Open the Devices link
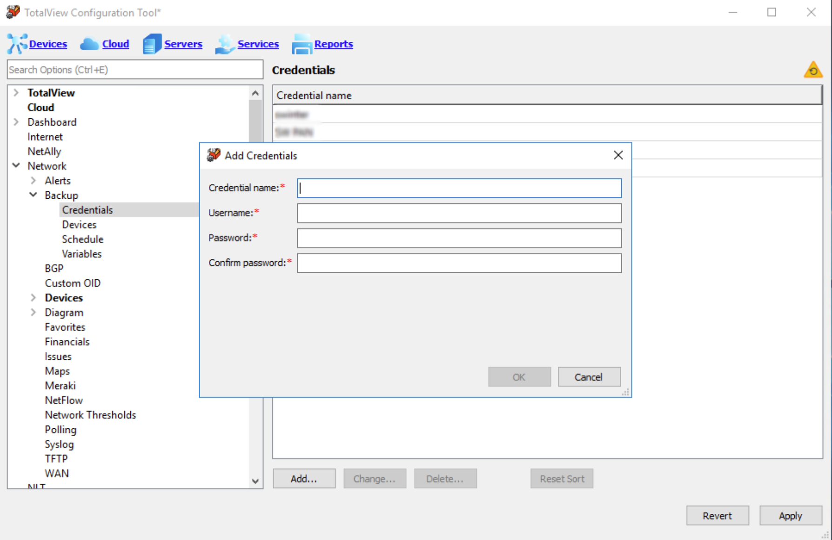Image resolution: width=832 pixels, height=540 pixels. (x=48, y=44)
